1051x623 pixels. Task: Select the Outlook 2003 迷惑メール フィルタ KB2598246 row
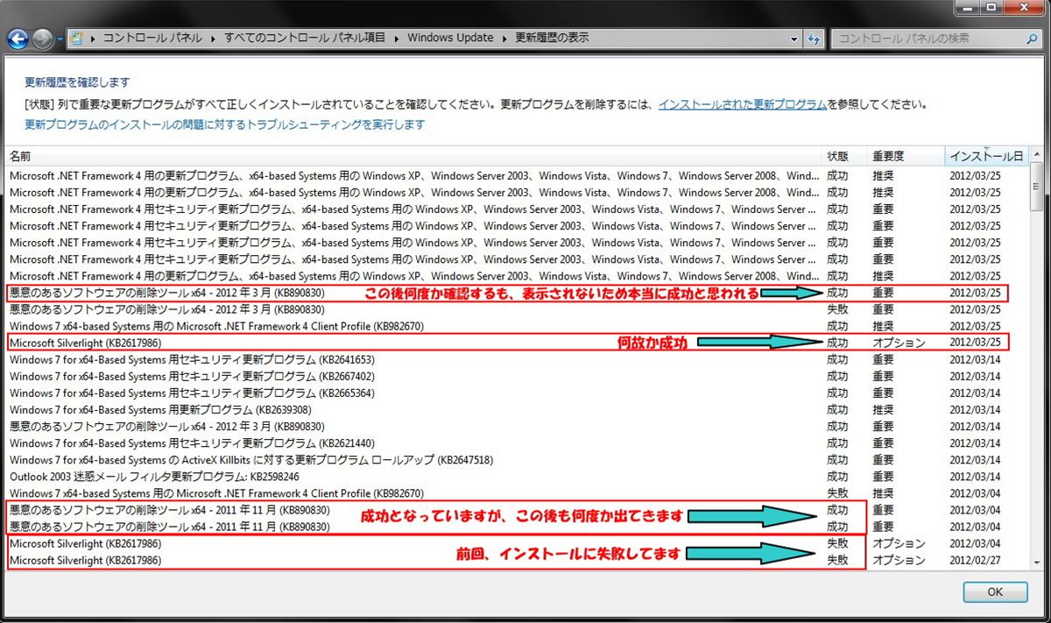click(x=517, y=476)
